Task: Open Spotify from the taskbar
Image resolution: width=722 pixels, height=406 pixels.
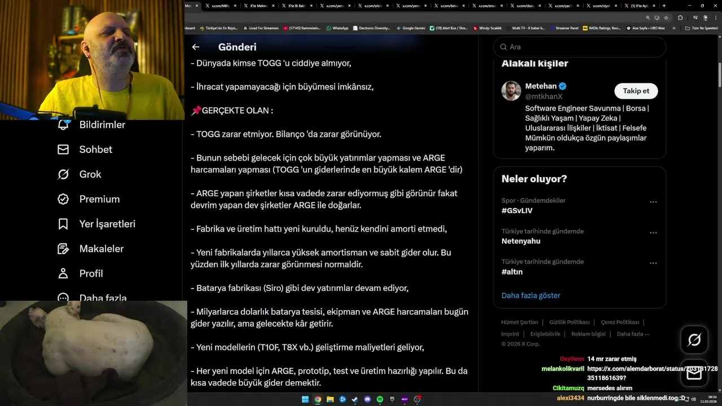Action: pos(380,399)
